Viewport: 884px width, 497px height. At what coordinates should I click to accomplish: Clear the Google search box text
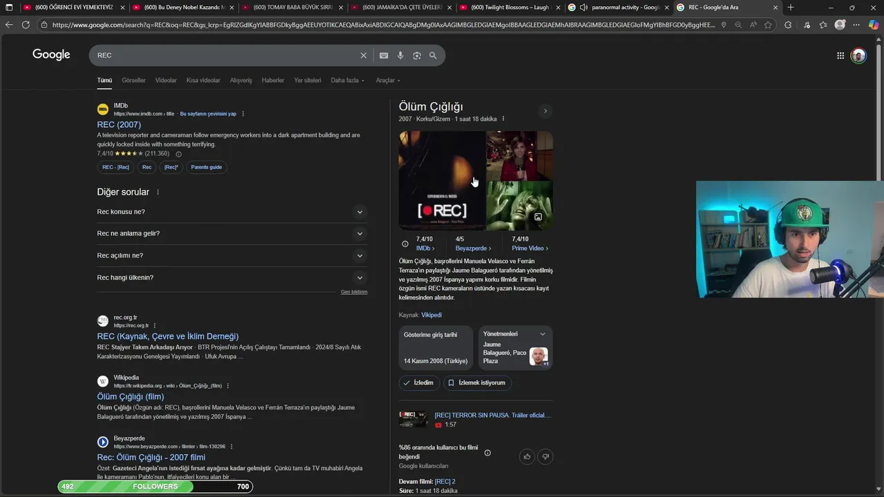363,55
